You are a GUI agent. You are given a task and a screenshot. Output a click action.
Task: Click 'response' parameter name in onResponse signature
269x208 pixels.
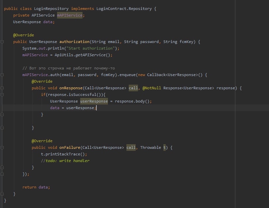pyautogui.click(x=225, y=88)
